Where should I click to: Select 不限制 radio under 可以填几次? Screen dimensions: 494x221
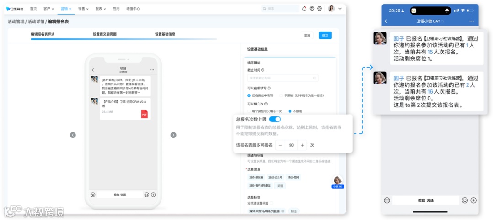(290, 111)
